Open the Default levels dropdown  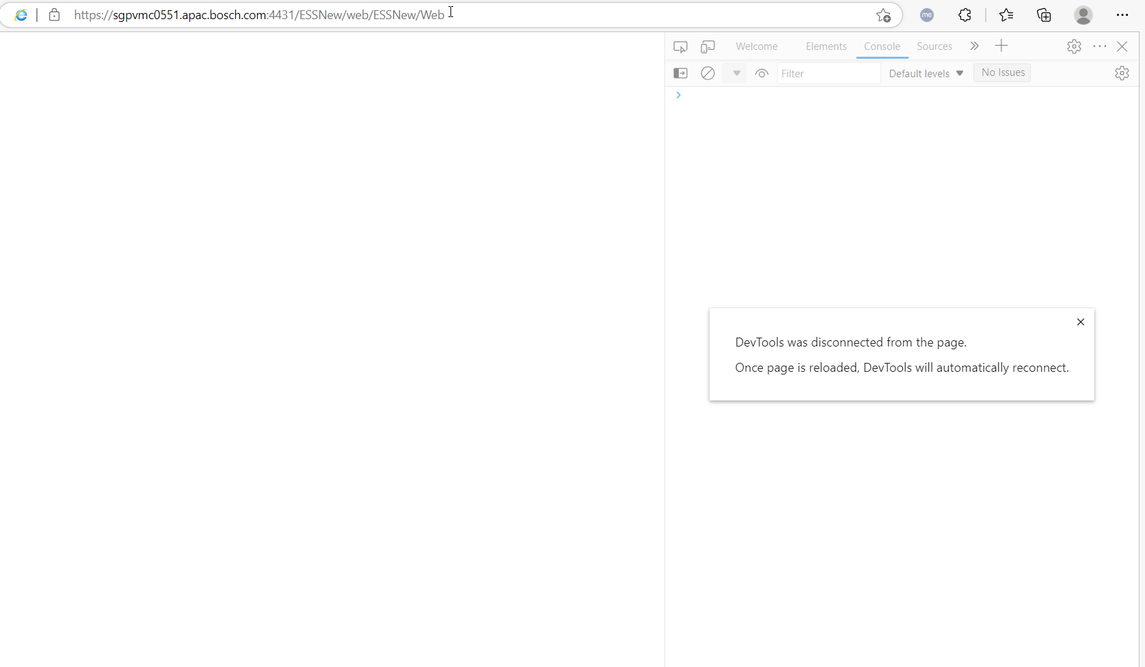click(x=926, y=73)
